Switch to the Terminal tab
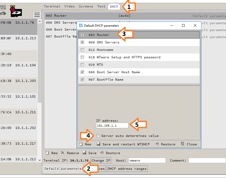 pyautogui.click(x=52, y=6)
